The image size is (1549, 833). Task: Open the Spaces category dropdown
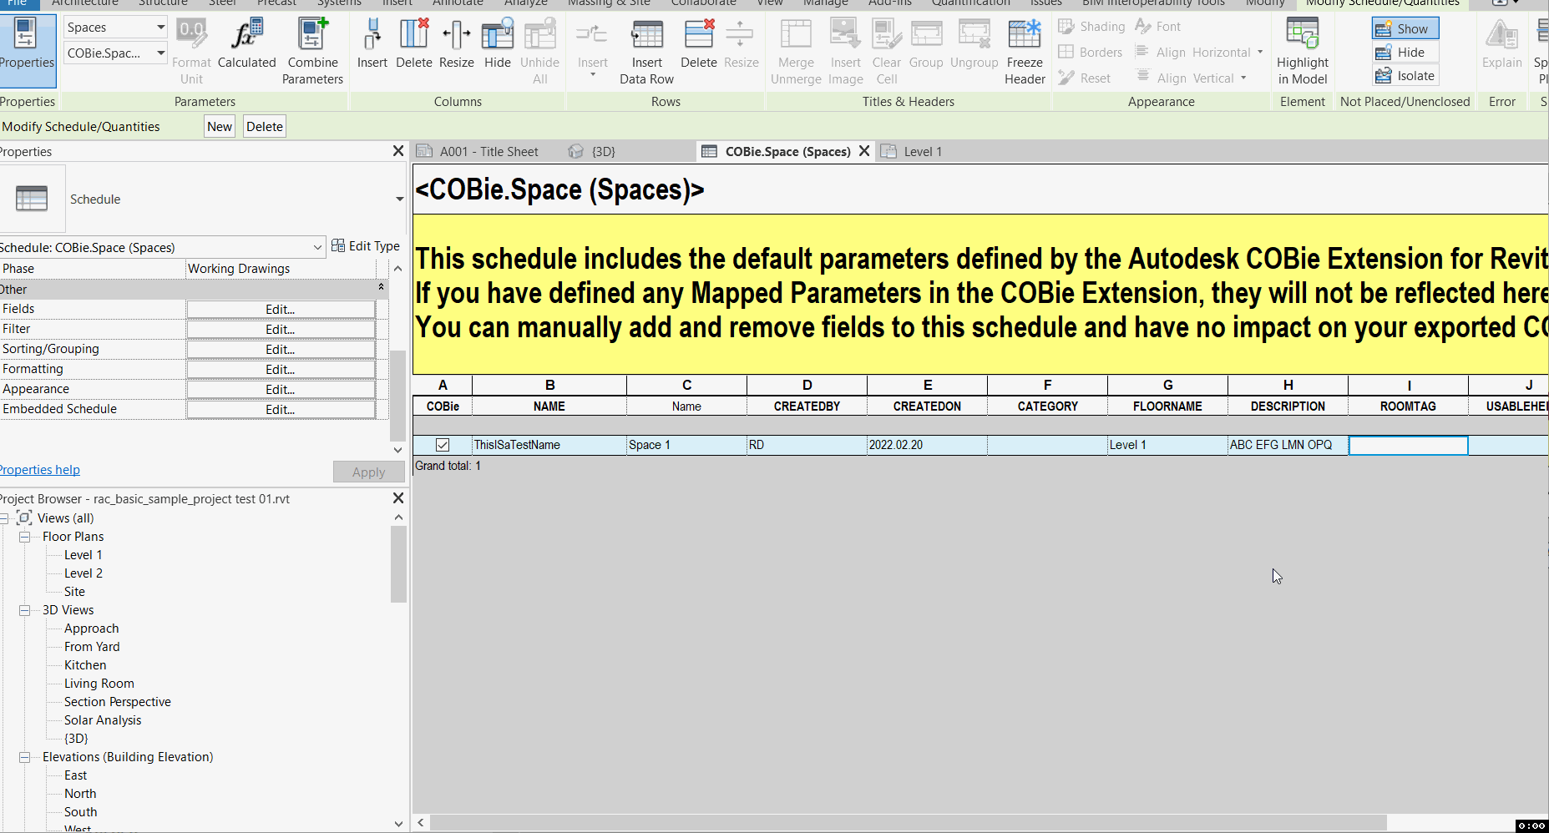click(160, 26)
